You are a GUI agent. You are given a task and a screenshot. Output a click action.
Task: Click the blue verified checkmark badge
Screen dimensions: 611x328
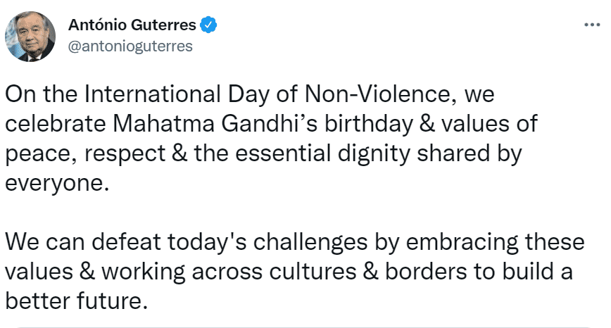click(208, 25)
